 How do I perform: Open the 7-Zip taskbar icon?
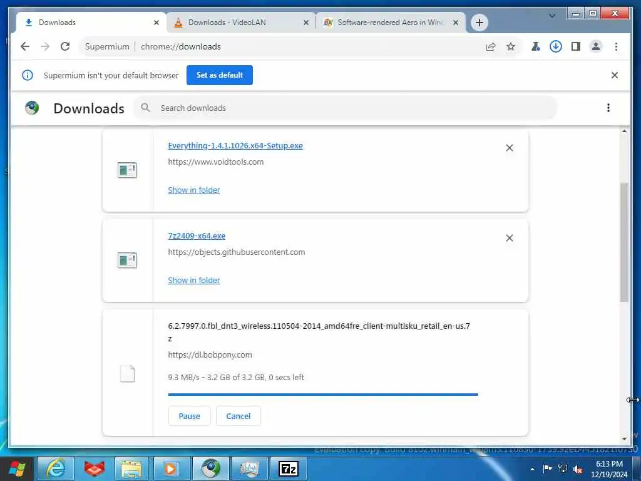coord(288,468)
